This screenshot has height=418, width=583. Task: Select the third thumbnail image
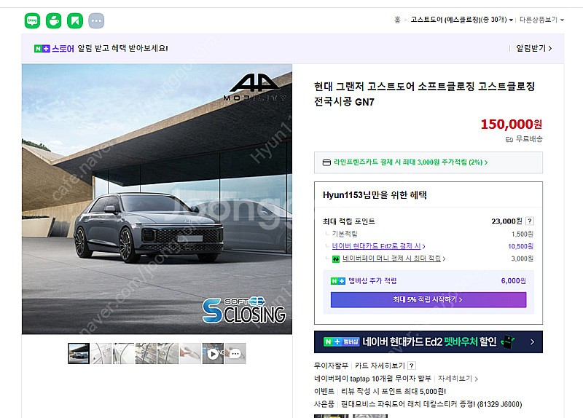point(123,353)
